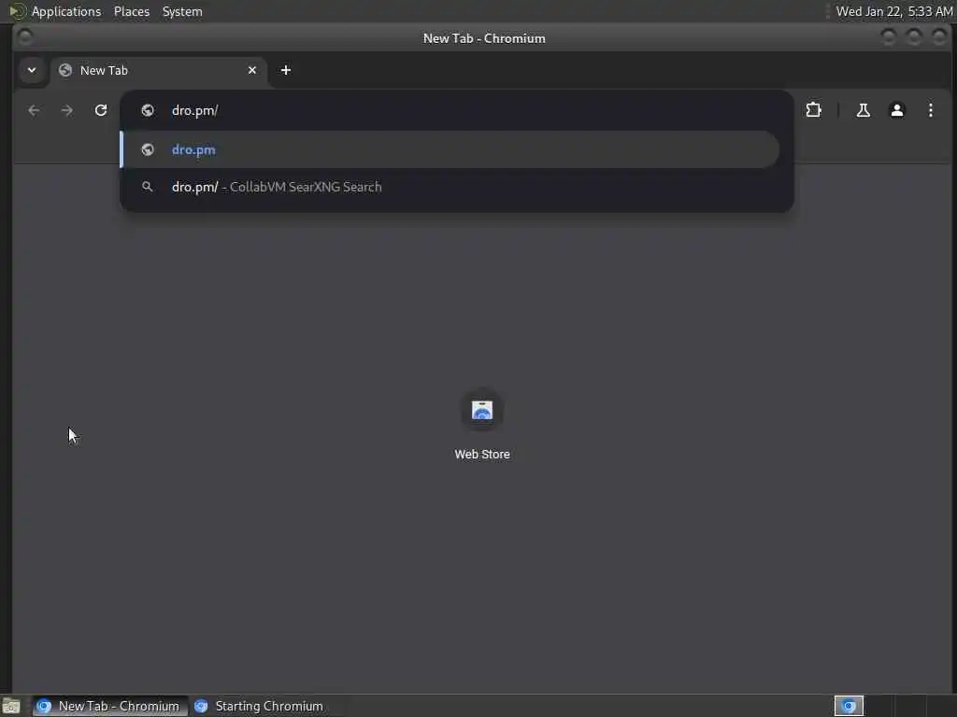Click the globe icon in the address bar
The width and height of the screenshot is (957, 717).
click(148, 110)
